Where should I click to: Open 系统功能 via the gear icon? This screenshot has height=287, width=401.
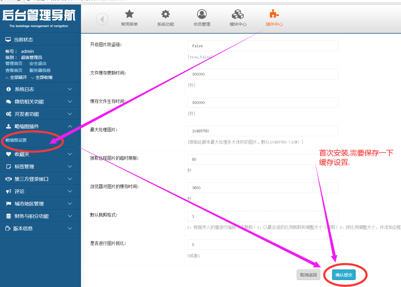166,14
